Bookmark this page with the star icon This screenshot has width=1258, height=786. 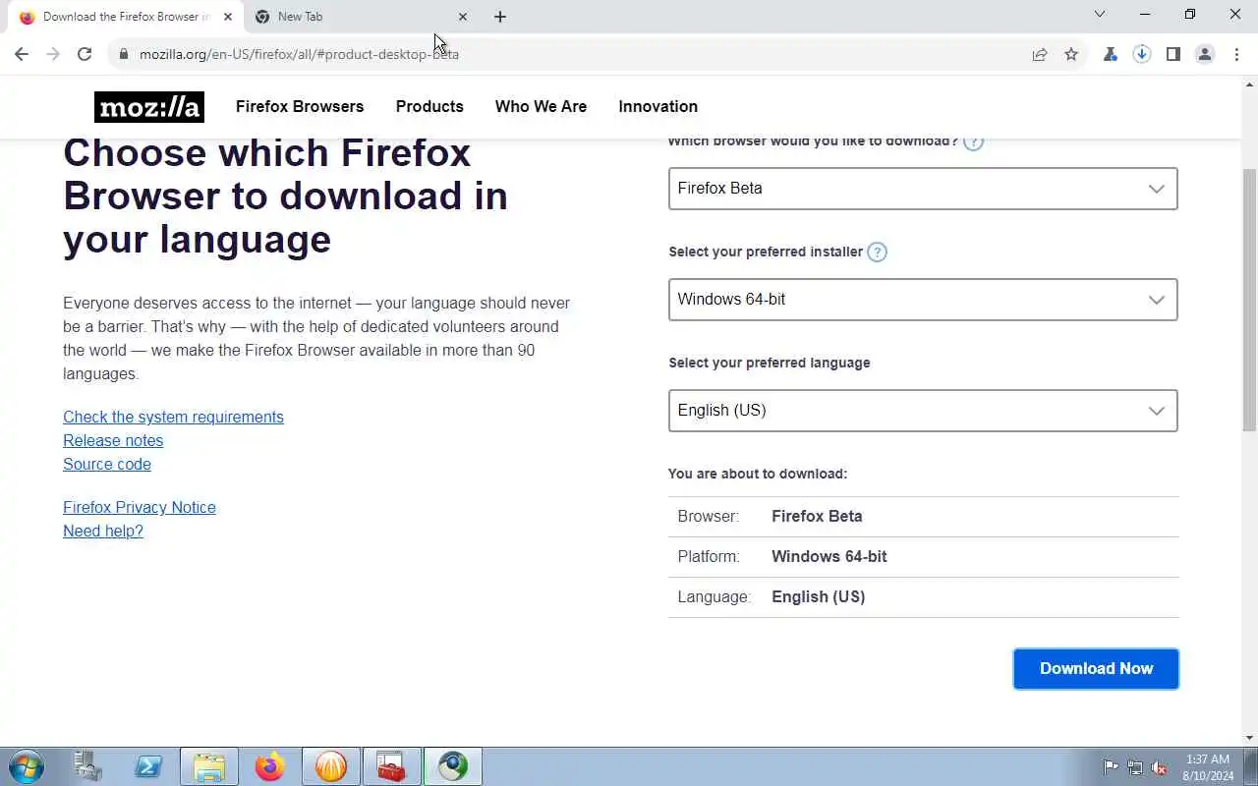(1071, 54)
